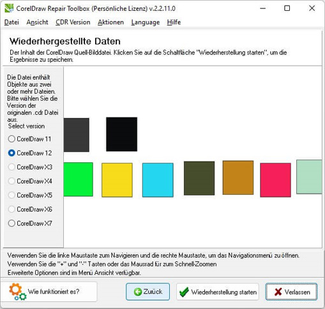Click the yellow square in the preview
Screen dimensions: 325x309
click(x=117, y=180)
